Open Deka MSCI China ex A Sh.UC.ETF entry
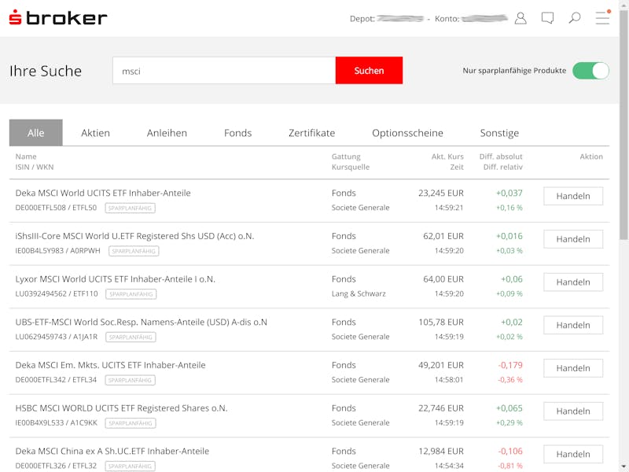 (112, 451)
